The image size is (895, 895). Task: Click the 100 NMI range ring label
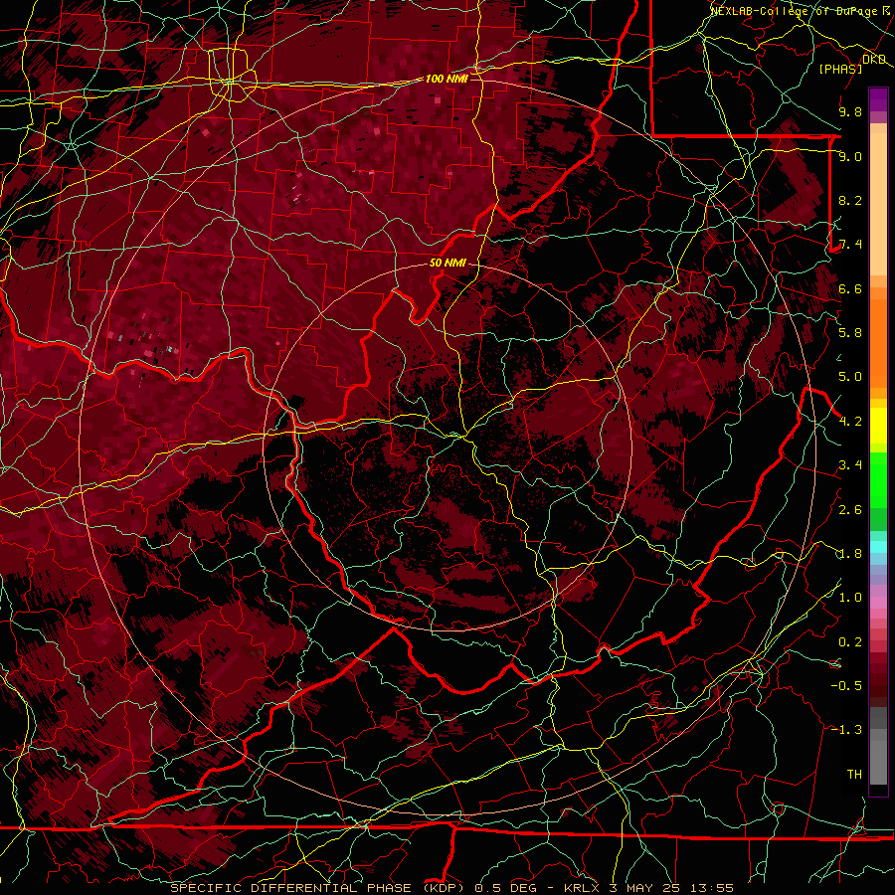(447, 79)
